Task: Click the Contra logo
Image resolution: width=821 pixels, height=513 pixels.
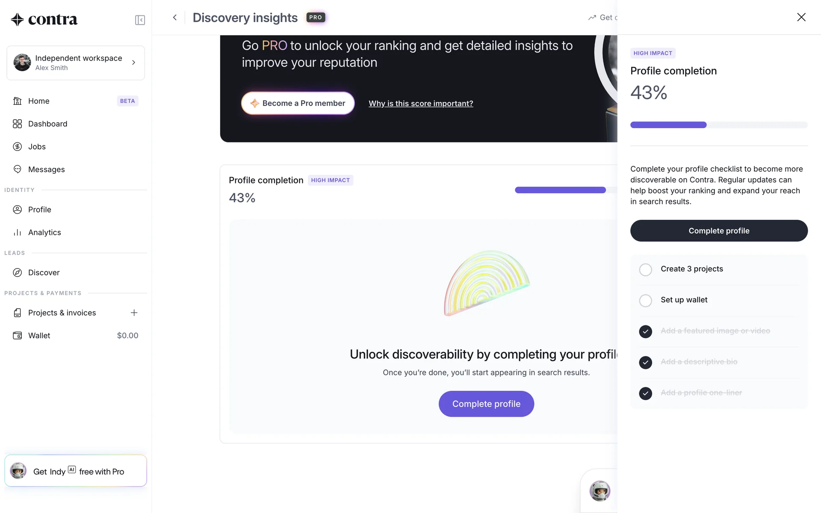Action: click(x=44, y=19)
